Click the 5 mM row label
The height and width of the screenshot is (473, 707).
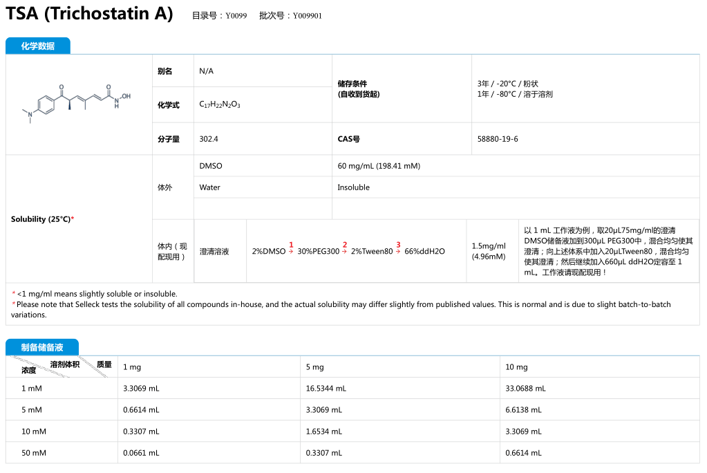(x=32, y=410)
